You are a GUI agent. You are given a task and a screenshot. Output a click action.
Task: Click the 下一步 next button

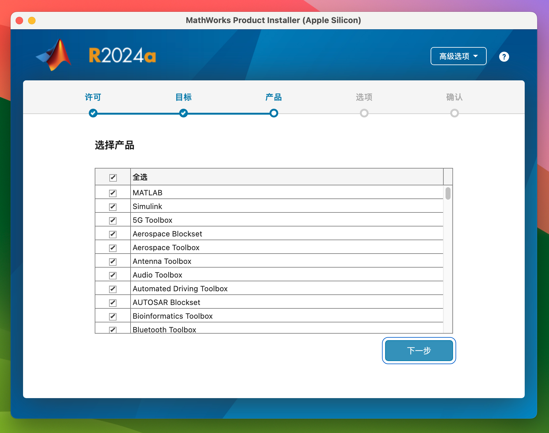pos(419,350)
